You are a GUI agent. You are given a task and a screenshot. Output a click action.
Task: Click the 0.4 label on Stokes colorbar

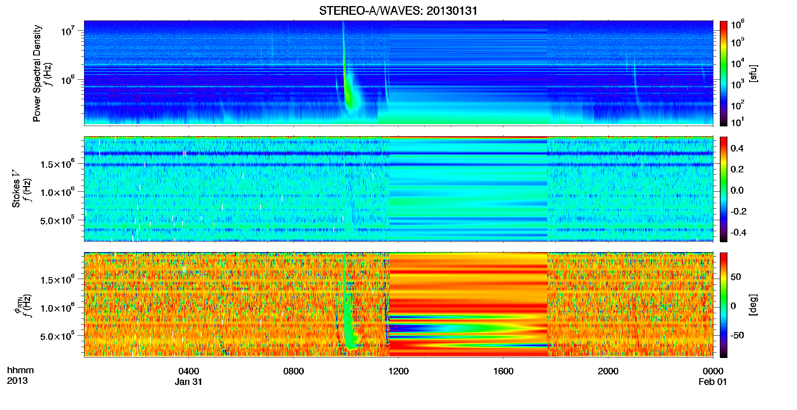click(x=737, y=148)
